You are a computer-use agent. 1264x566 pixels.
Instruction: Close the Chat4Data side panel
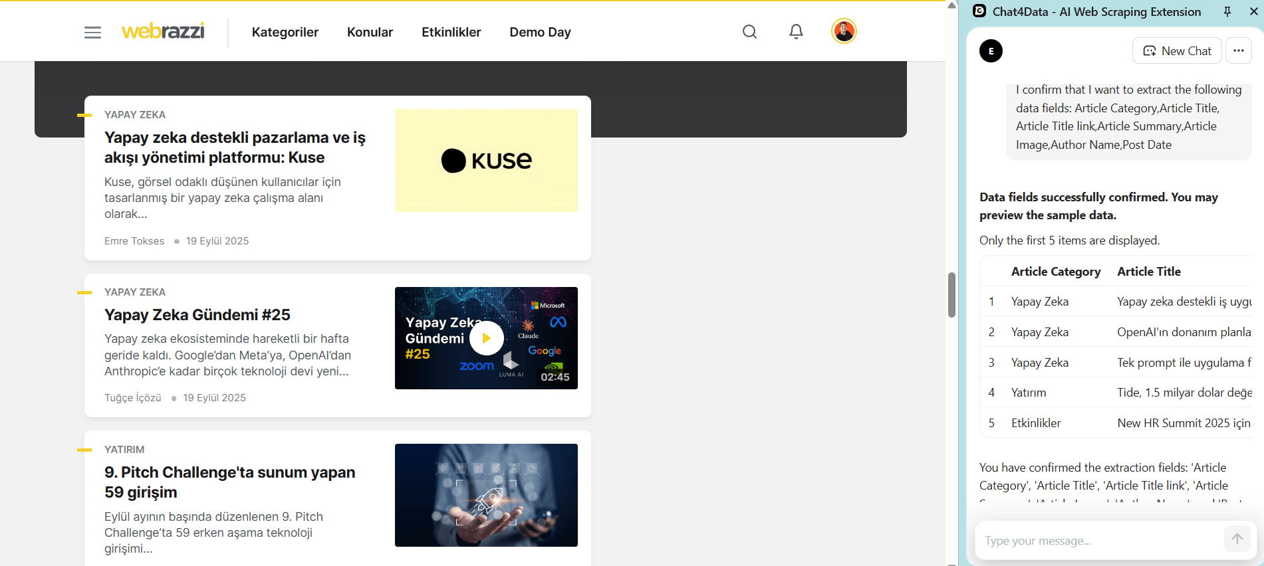[x=1254, y=11]
